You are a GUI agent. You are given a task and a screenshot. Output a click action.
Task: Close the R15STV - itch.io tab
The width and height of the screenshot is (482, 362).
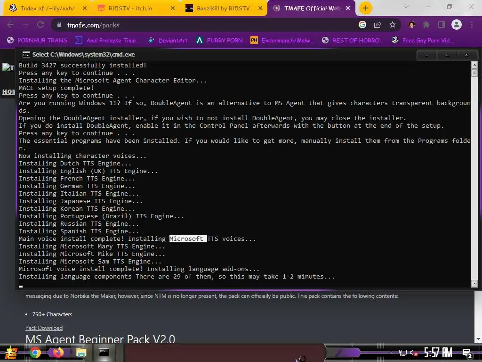pos(173,8)
